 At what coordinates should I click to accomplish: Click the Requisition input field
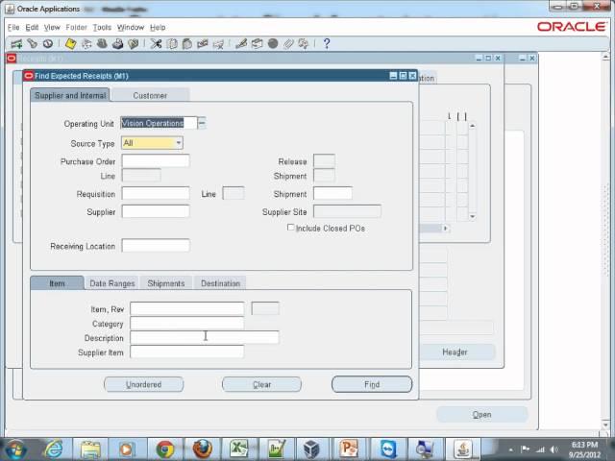156,193
